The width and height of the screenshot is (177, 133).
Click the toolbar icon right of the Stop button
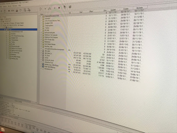65,7
